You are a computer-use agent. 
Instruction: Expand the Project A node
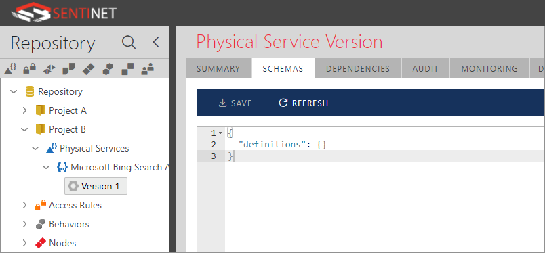(x=24, y=111)
